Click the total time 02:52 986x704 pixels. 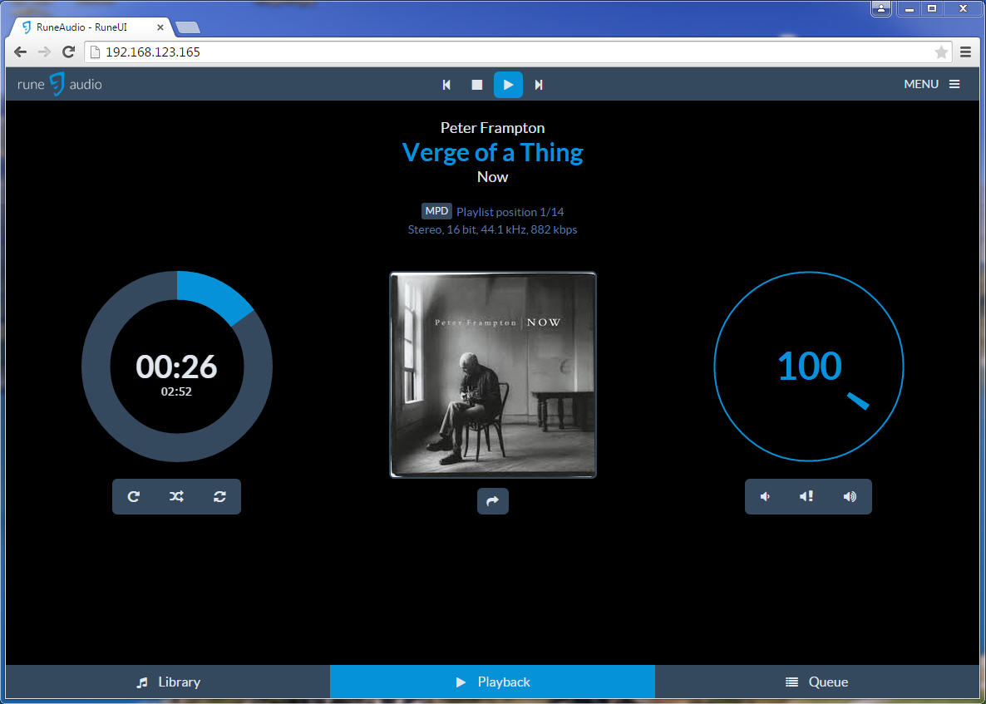177,391
